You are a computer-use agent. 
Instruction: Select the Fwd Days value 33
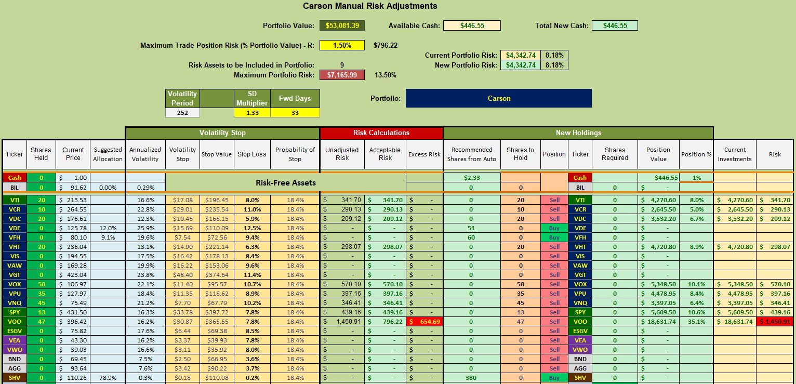pos(295,113)
